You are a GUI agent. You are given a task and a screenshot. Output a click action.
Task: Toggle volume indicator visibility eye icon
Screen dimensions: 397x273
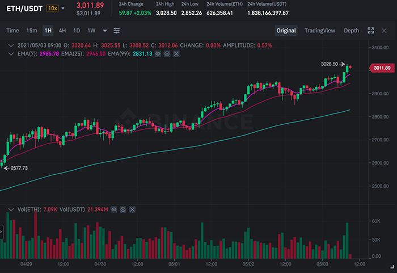(x=114, y=209)
